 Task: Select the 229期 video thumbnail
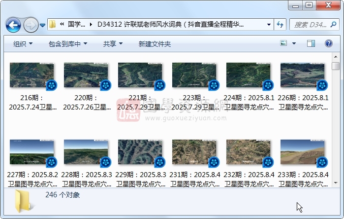140,152
